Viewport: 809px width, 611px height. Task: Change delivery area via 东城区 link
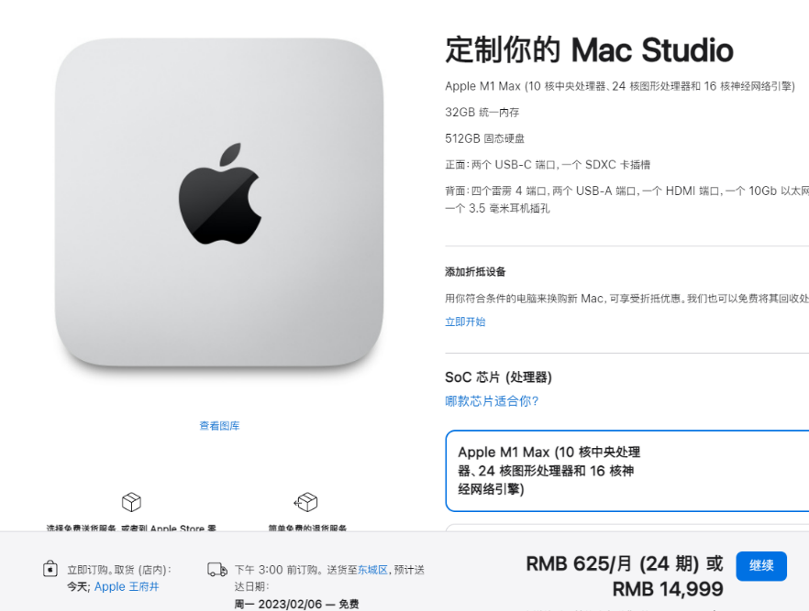[x=372, y=570]
